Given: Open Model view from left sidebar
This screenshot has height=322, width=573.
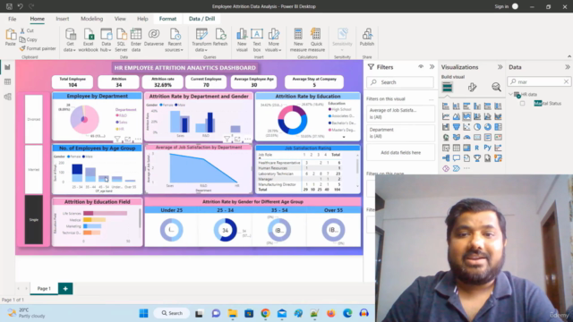Looking at the screenshot, I should click(x=7, y=97).
